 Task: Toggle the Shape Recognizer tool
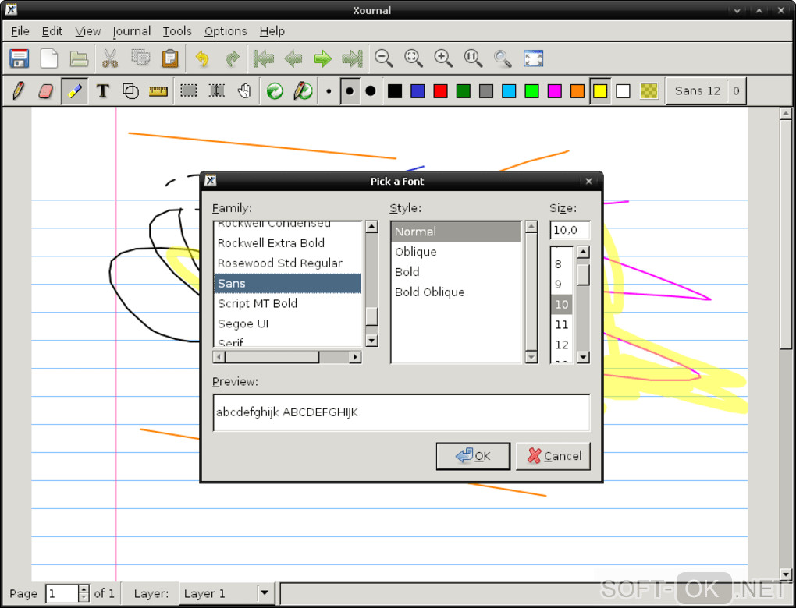pyautogui.click(x=130, y=91)
